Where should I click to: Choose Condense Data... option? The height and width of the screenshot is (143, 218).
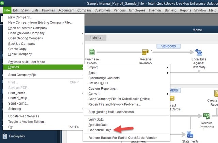[101, 130]
